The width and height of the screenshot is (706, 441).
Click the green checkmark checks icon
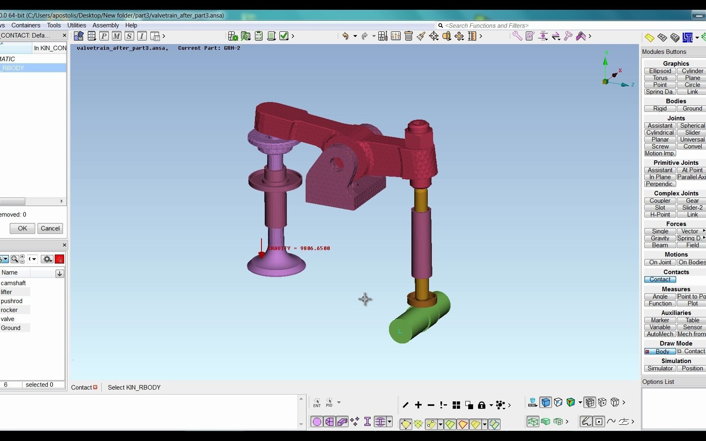[x=284, y=36]
